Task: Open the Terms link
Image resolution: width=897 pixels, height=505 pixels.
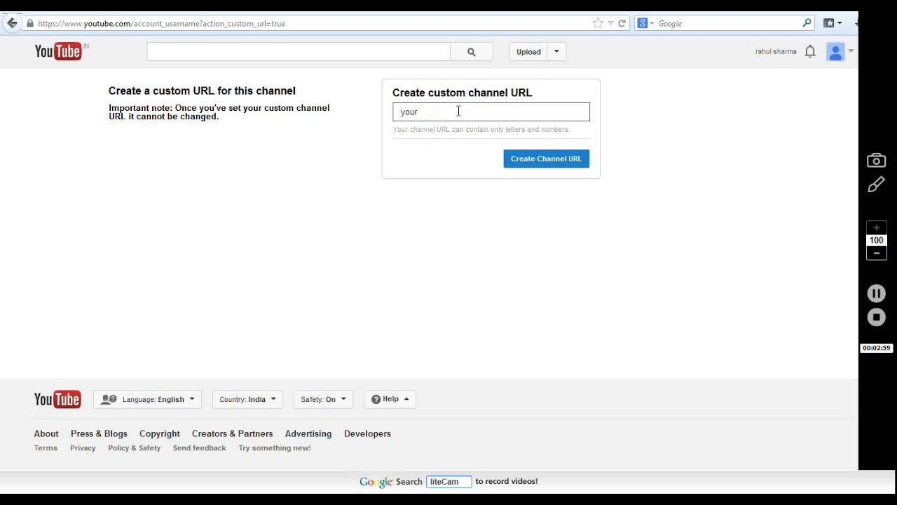Action: 46,447
